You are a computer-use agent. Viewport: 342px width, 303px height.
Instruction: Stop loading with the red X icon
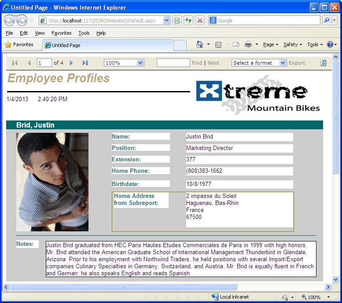pyautogui.click(x=199, y=21)
